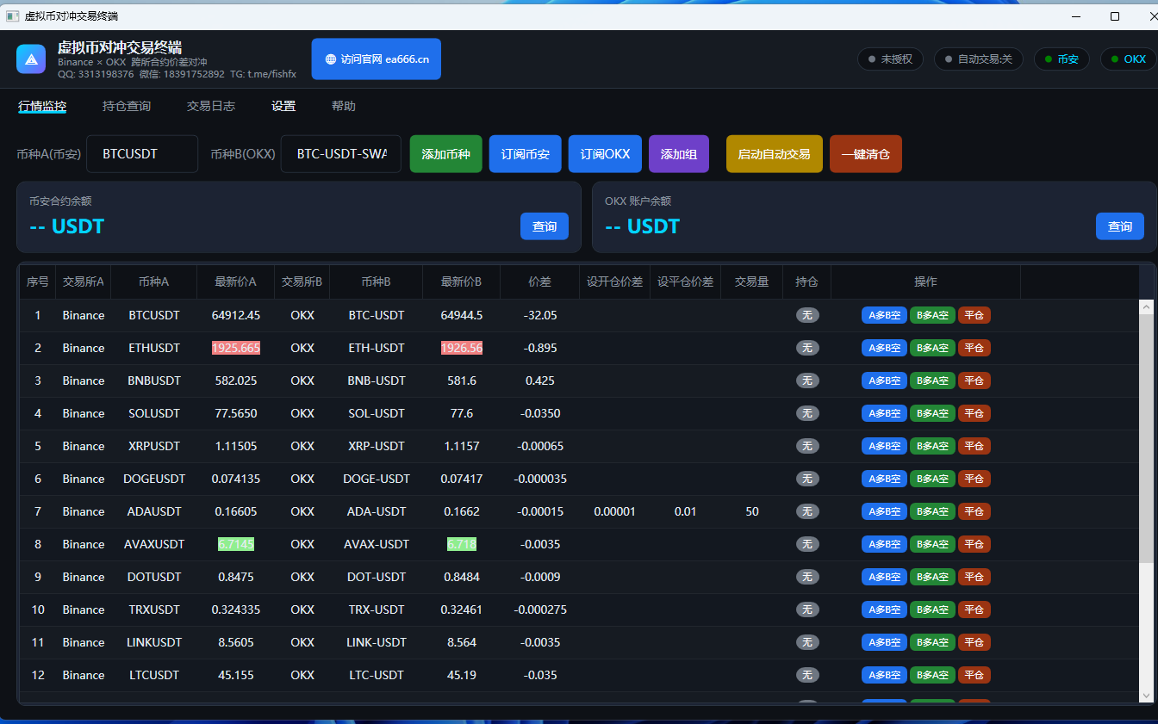
Task: Select the BTC-USDT price 64944.5 cell
Action: pos(462,315)
